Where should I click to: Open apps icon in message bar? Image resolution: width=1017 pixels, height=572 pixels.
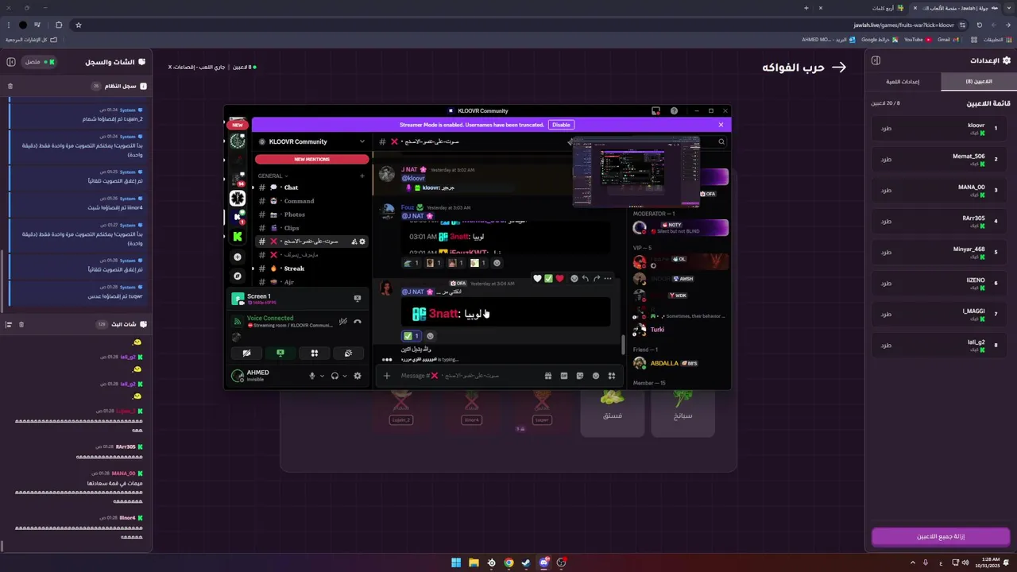click(x=612, y=376)
